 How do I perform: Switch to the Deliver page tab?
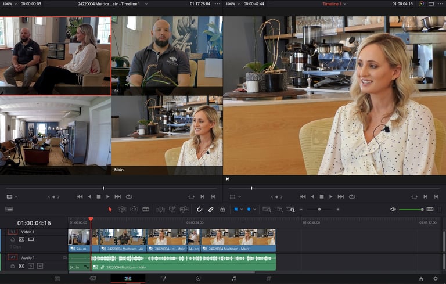pos(269,279)
